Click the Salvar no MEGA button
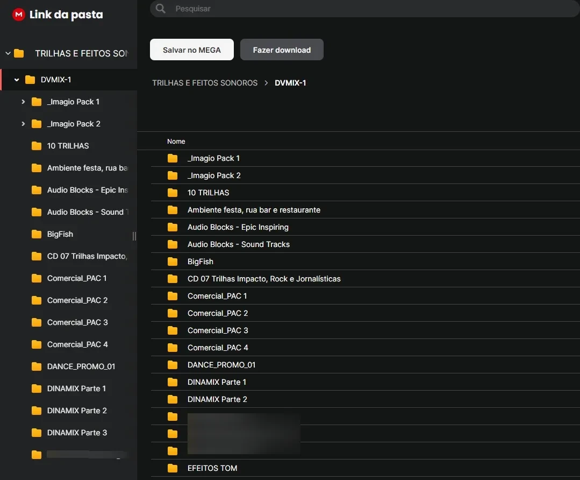The image size is (580, 480). (x=192, y=50)
